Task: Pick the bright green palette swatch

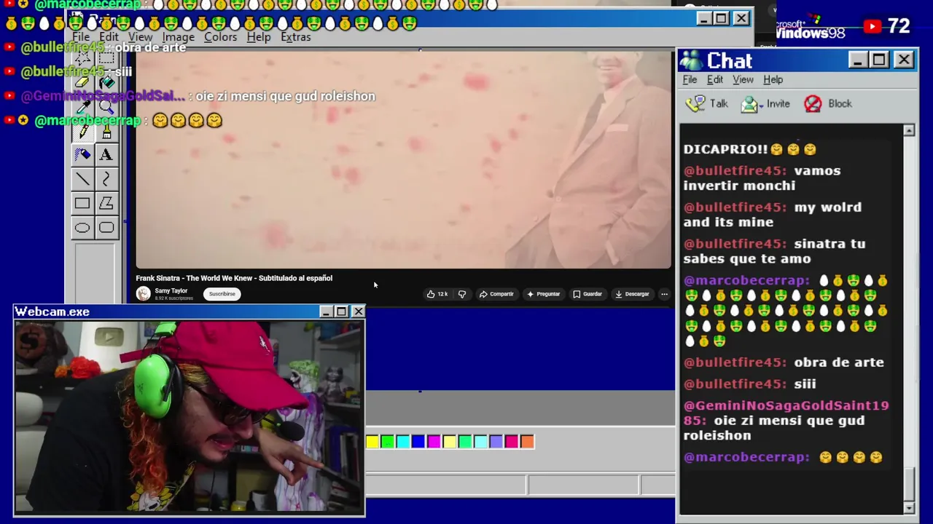Action: (x=388, y=441)
